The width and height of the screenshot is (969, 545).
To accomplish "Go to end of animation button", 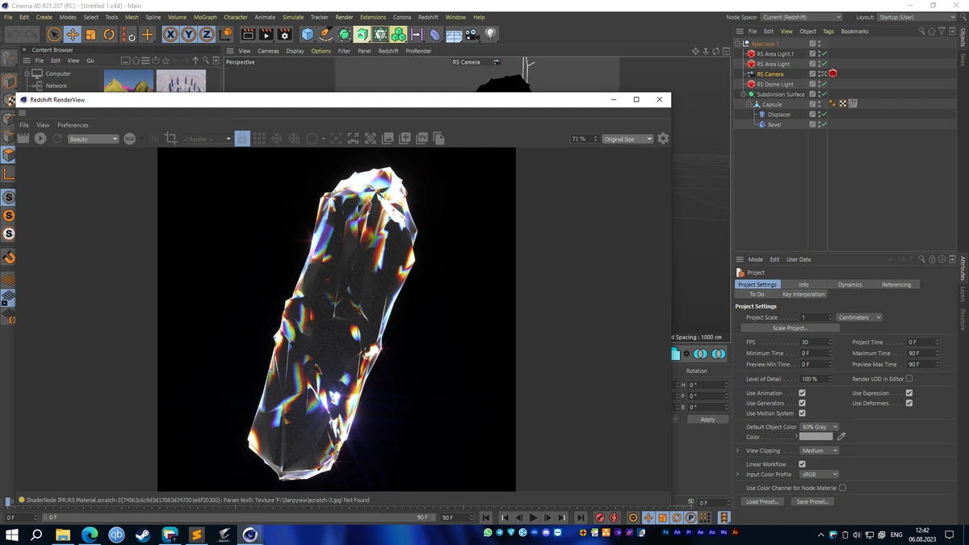I will point(581,518).
